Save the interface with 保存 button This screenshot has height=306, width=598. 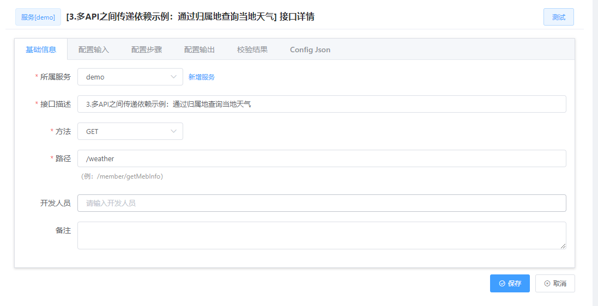510,284
